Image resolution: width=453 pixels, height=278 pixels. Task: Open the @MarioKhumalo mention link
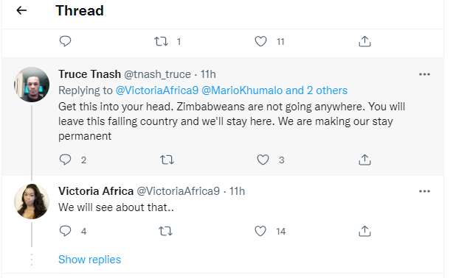click(242, 90)
